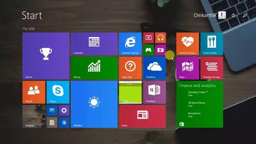Open the OneDrive tile
The image size is (256, 144).
[x=154, y=68]
